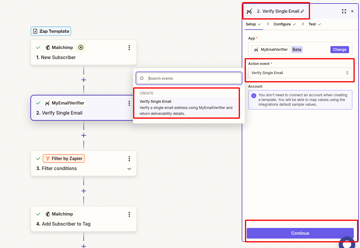The image size is (360, 248).
Task: Click the Zap Template label
Action: coord(51,31)
